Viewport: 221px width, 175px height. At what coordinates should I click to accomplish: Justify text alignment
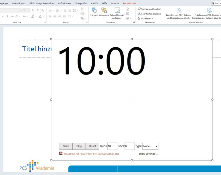click(x=64, y=16)
